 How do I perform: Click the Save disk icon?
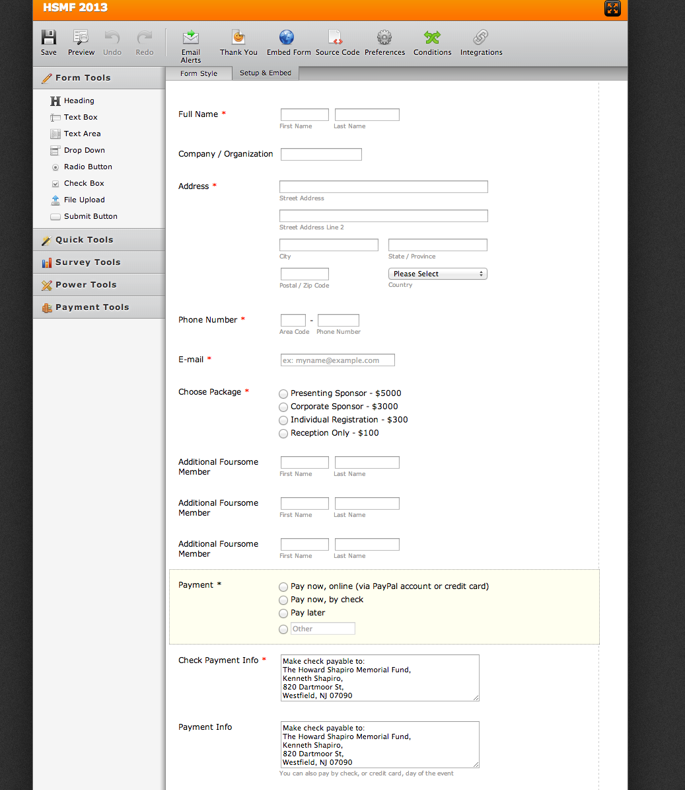(48, 38)
